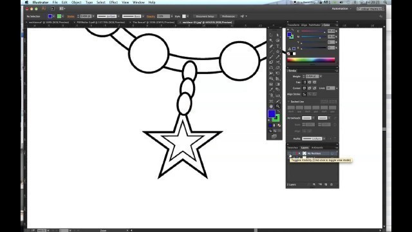Switch to the Swatches tab
Viewport: 412px width, 232px height.
coord(292,148)
